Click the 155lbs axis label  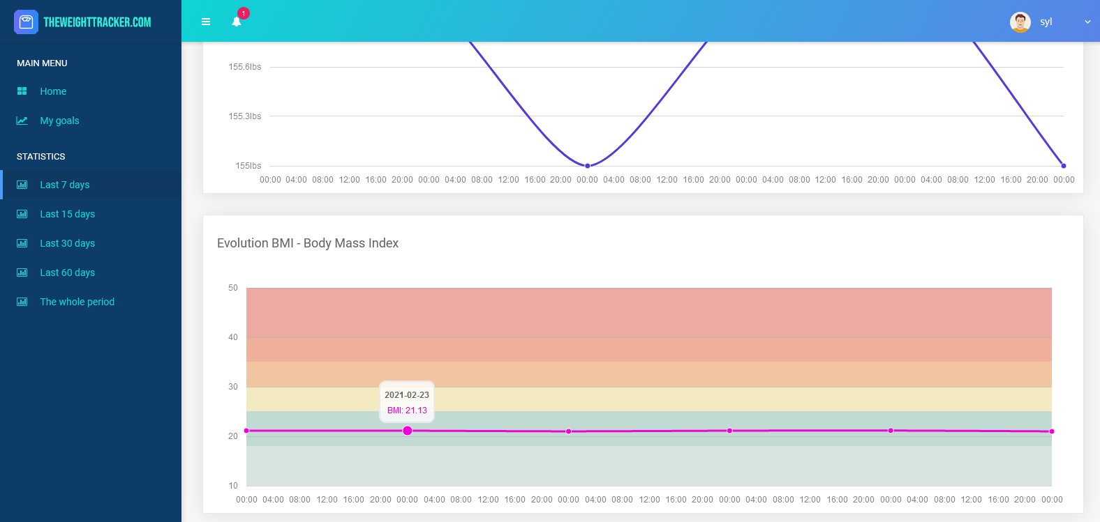tap(248, 166)
